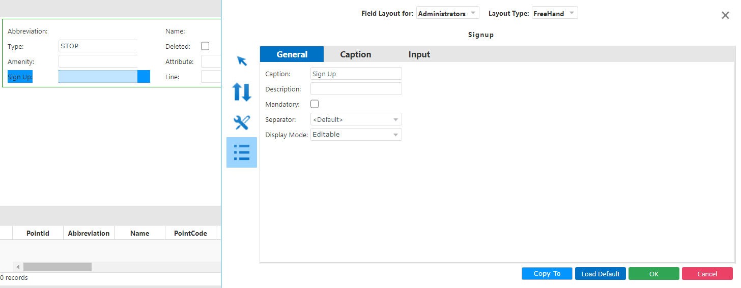Close the field layout panel
Image resolution: width=741 pixels, height=288 pixels.
tap(725, 15)
